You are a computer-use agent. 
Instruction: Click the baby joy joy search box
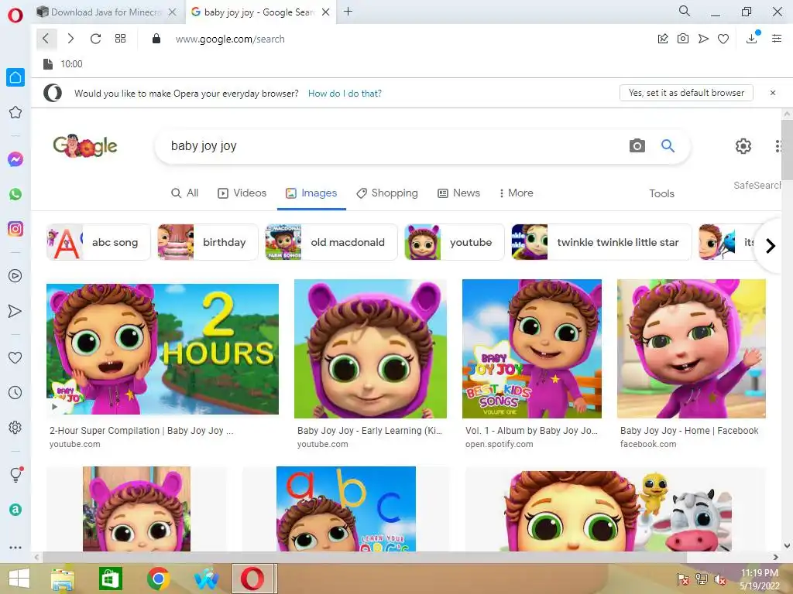click(394, 146)
